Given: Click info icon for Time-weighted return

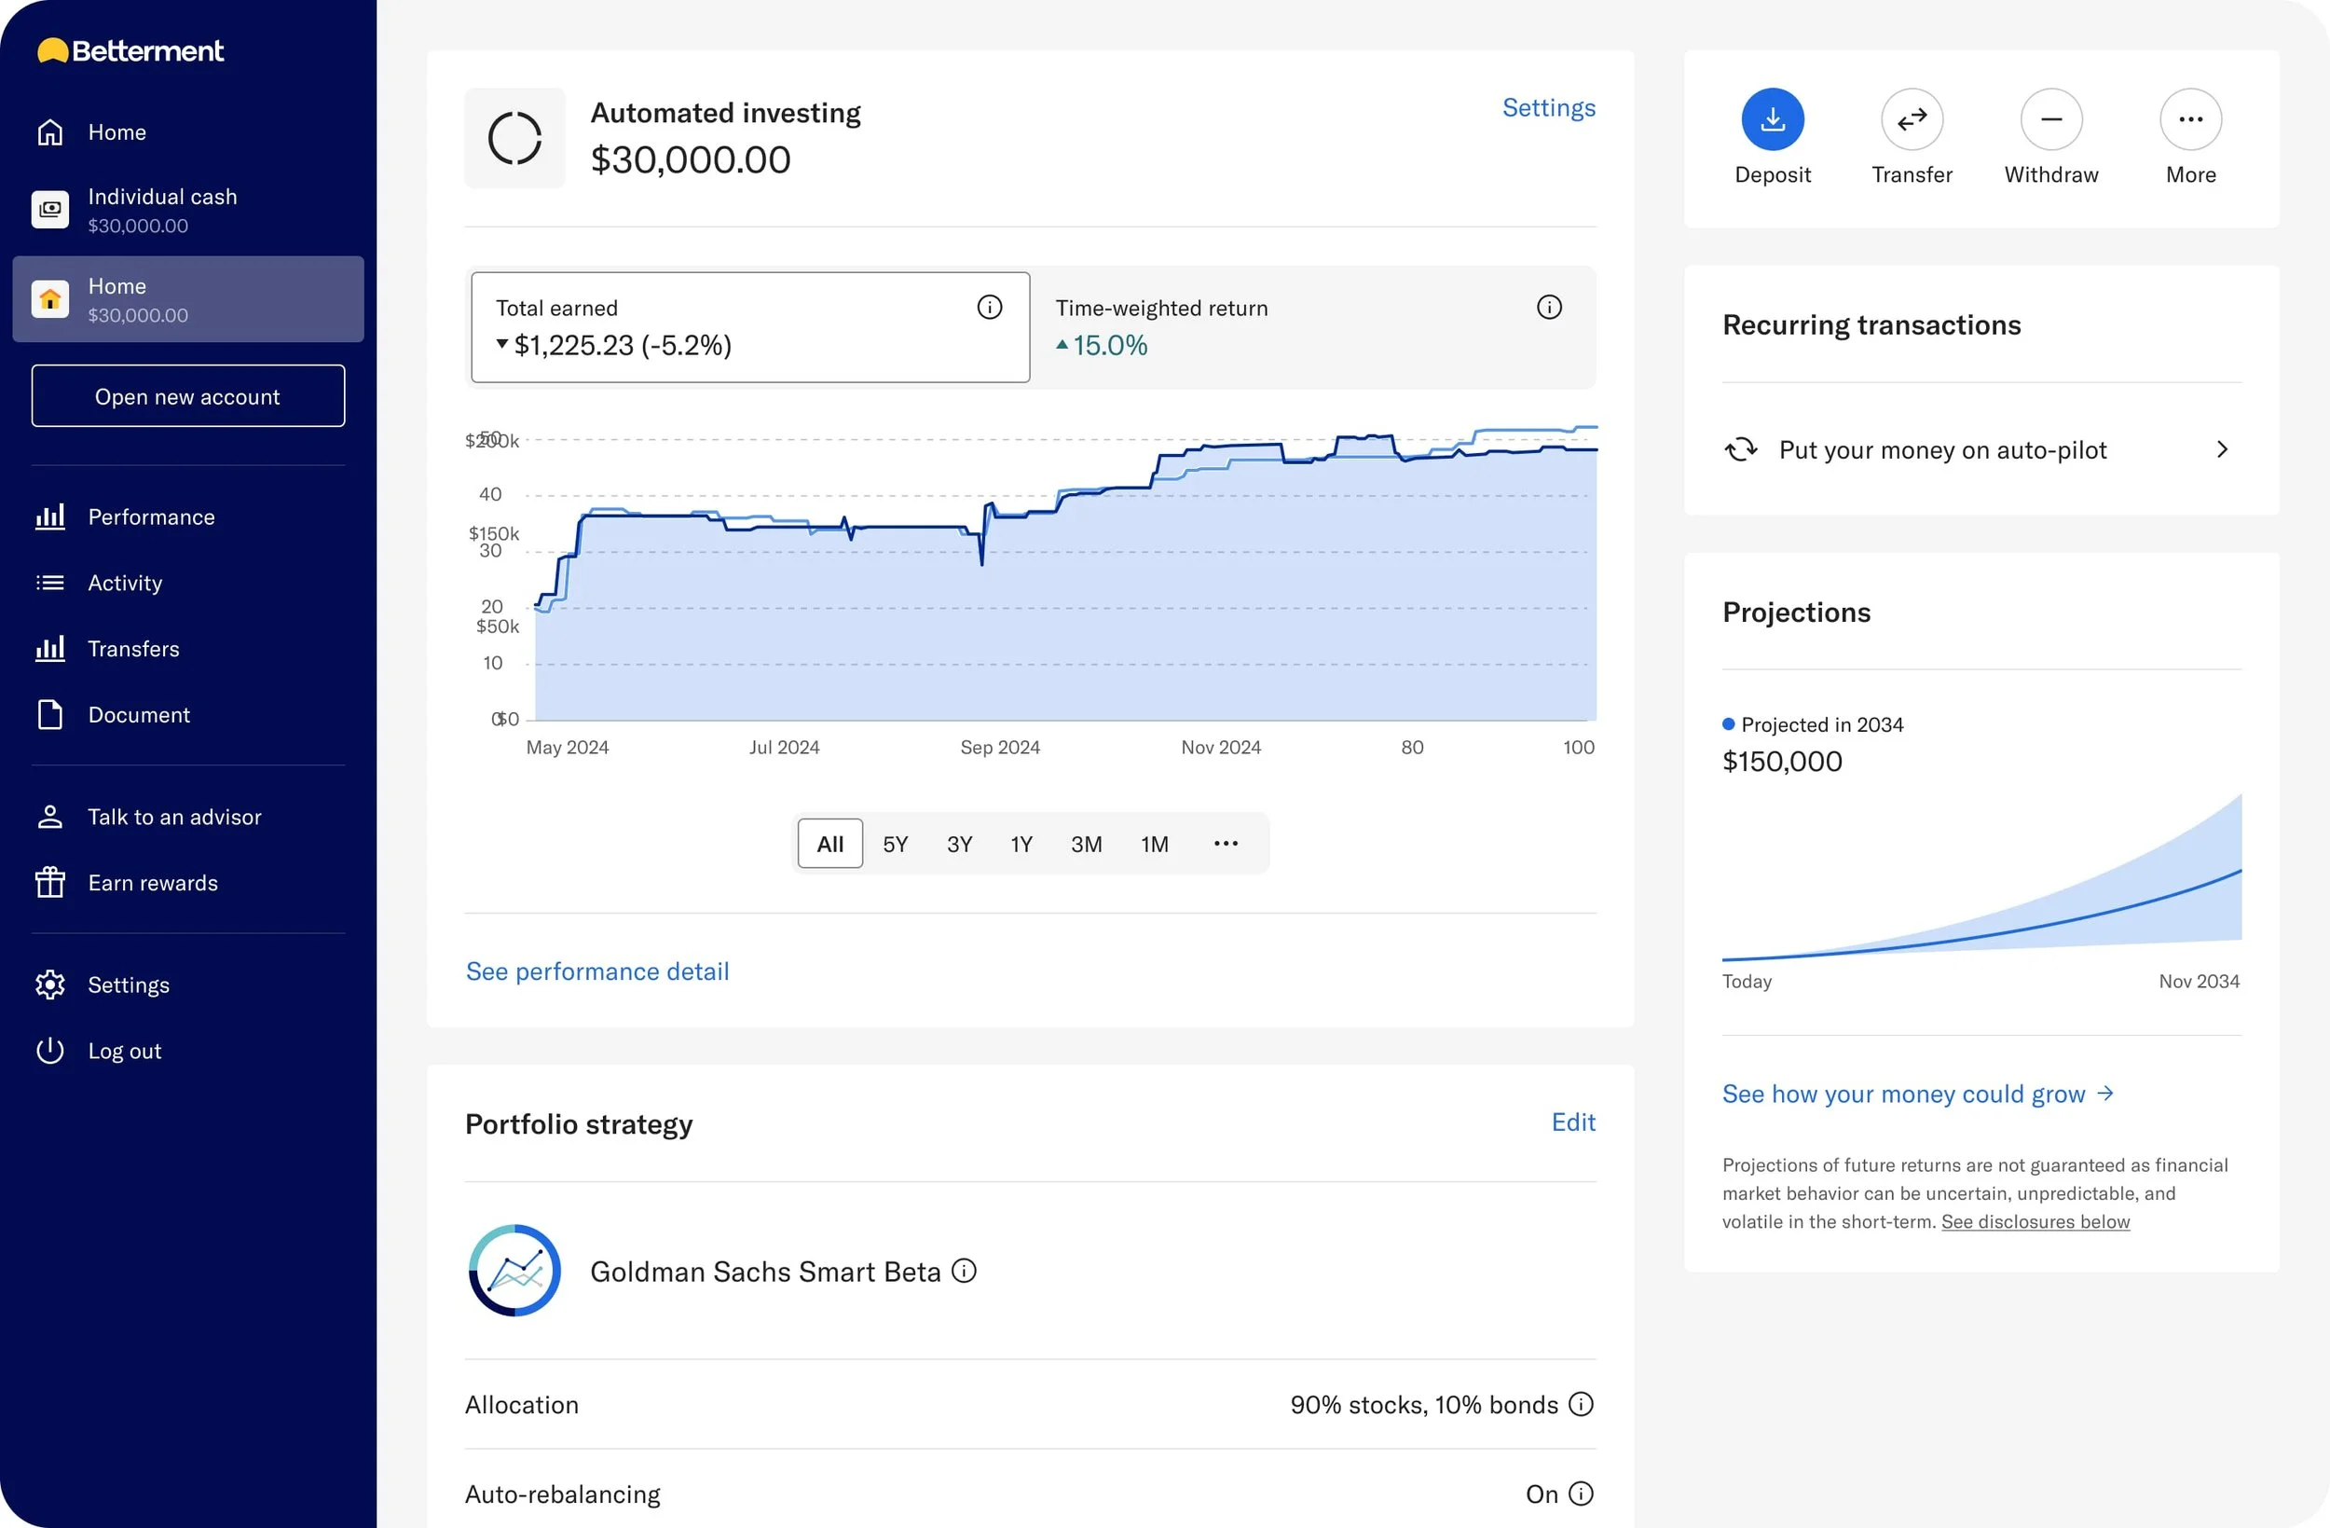Looking at the screenshot, I should click(1549, 308).
